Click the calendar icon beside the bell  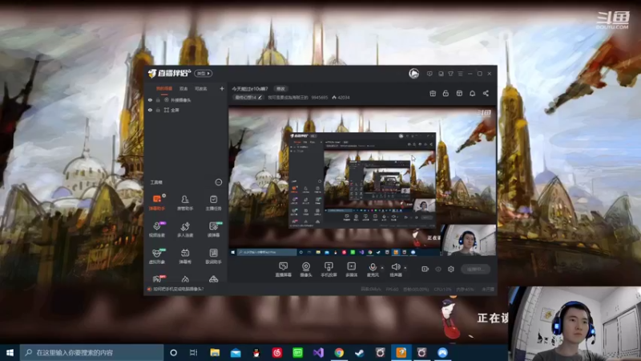pyautogui.click(x=459, y=93)
